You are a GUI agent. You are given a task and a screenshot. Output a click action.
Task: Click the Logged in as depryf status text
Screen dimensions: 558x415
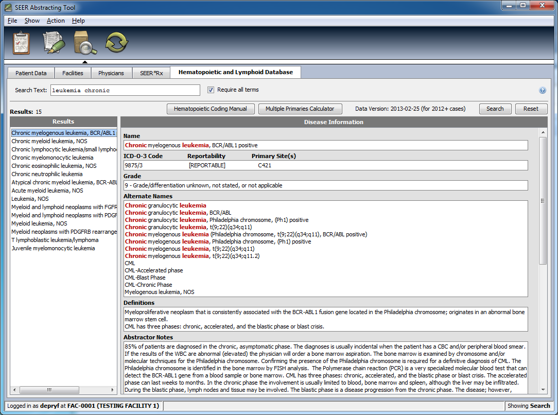(83, 406)
